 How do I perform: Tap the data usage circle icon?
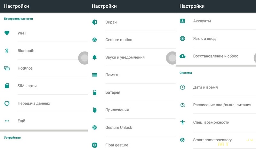tap(7, 103)
